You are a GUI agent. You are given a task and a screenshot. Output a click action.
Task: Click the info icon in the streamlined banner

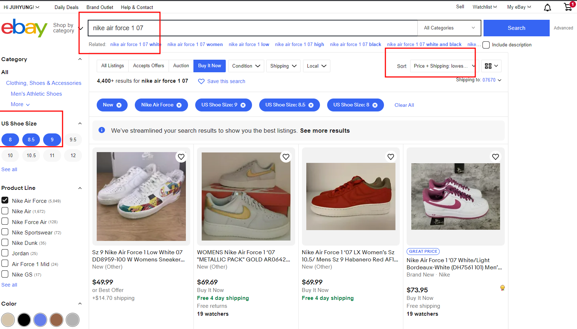pyautogui.click(x=102, y=130)
